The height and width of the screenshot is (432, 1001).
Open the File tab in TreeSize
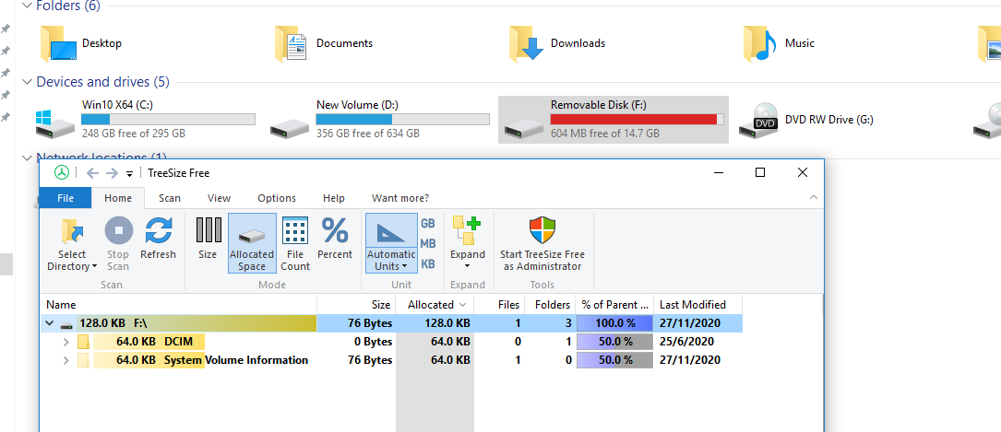coord(66,198)
